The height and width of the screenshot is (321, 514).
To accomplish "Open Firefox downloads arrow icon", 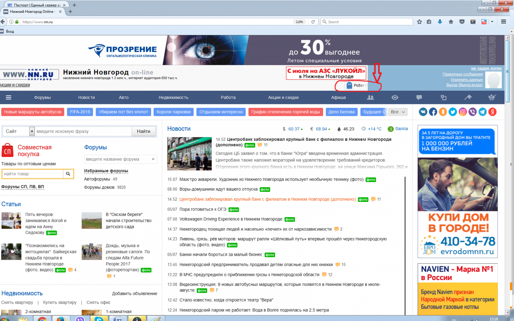I will (x=440, y=22).
